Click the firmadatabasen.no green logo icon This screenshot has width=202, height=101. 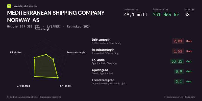[9, 5]
